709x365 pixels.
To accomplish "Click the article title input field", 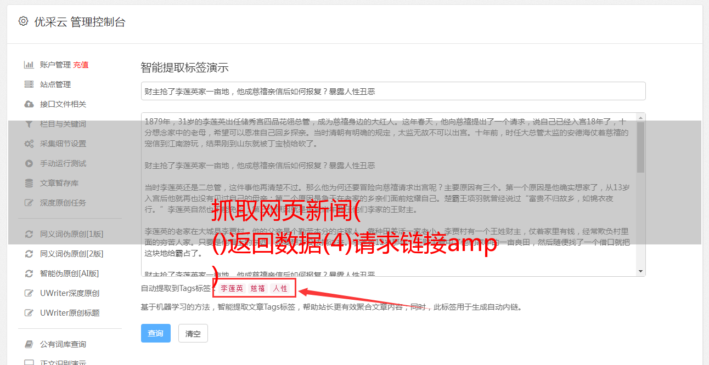I will tap(393, 91).
